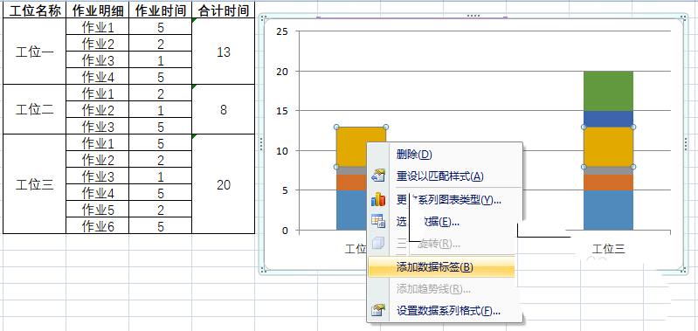Viewport: 698px width, 331px height.
Task: Select the orange segment of the 工位三 bar
Action: click(608, 183)
